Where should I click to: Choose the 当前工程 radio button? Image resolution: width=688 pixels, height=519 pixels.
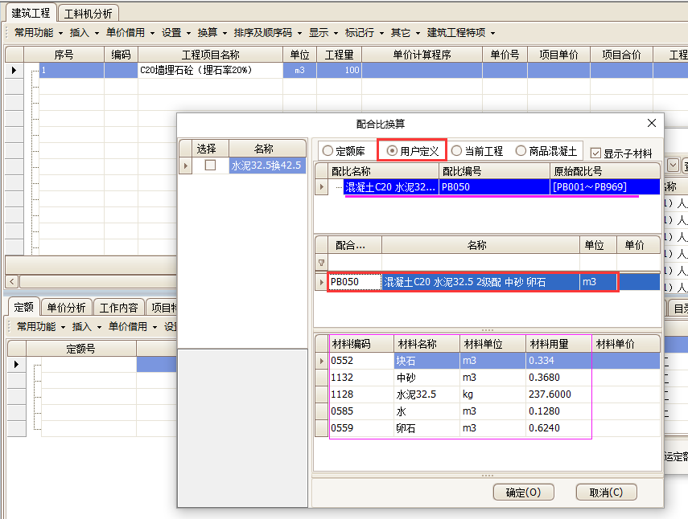(x=477, y=151)
